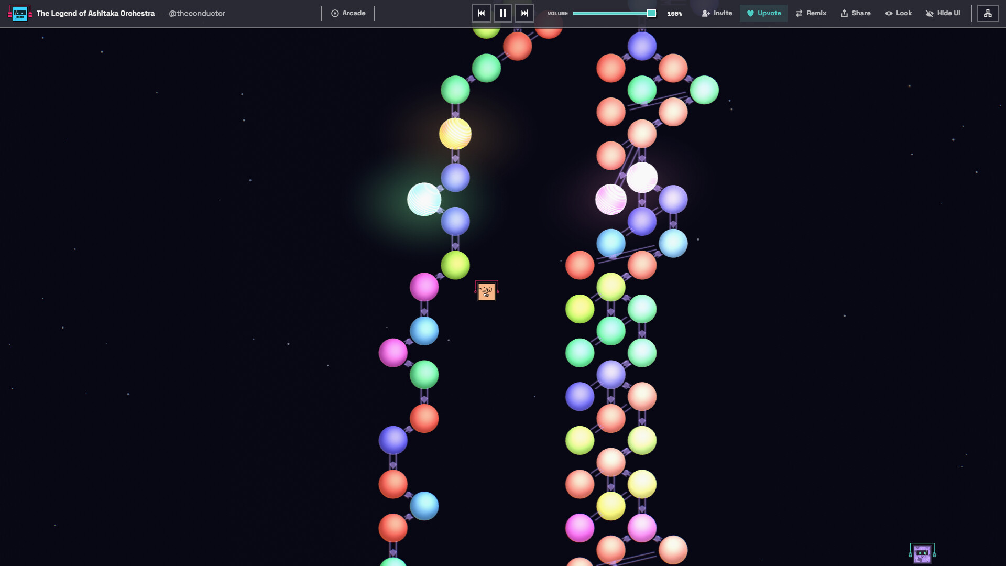This screenshot has width=1006, height=566.
Task: Open the Arcade menu
Action: click(x=348, y=13)
